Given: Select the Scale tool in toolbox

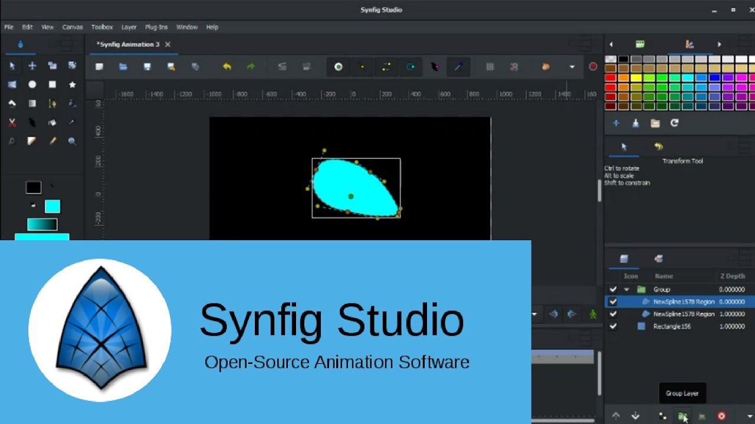Looking at the screenshot, I should 52,66.
